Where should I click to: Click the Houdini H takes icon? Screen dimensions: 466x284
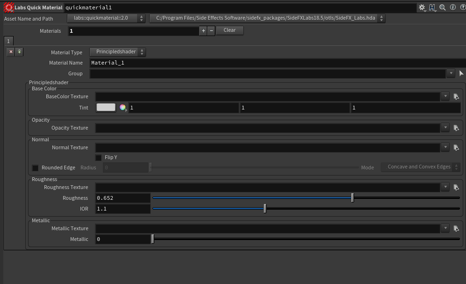click(432, 7)
